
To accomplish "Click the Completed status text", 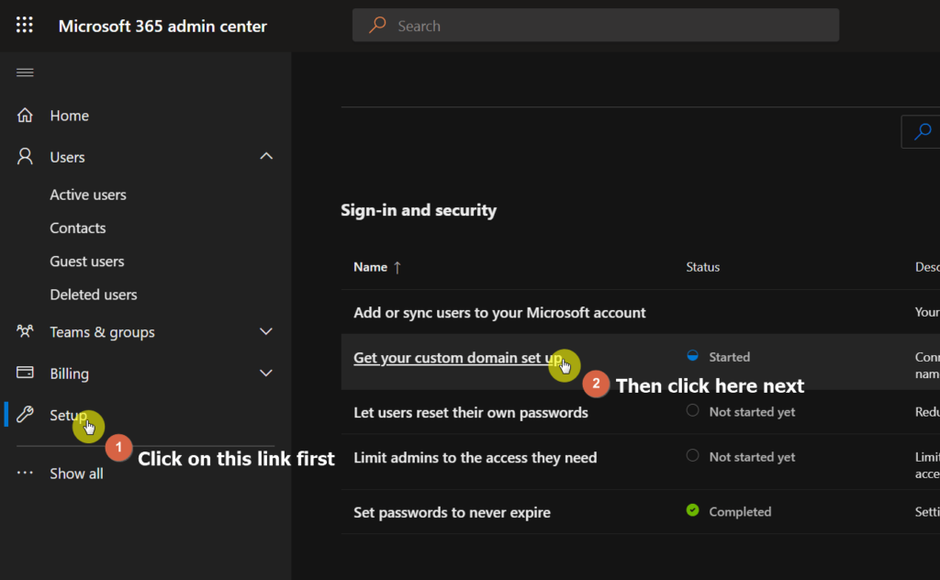I will (741, 512).
